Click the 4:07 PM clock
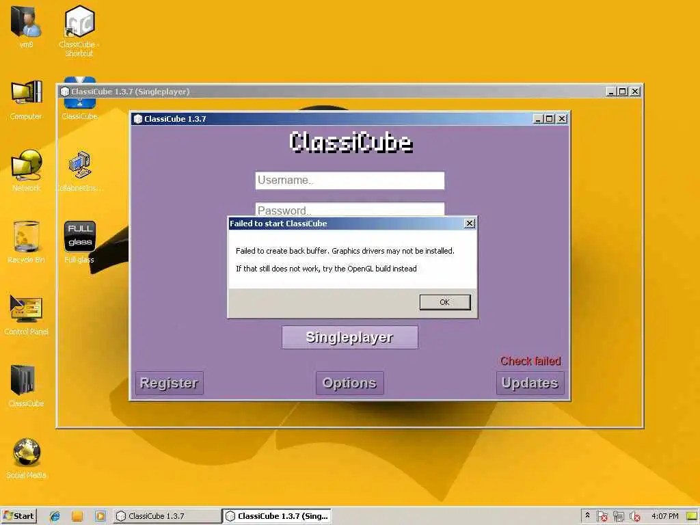Image resolution: width=700 pixels, height=525 pixels. click(664, 516)
